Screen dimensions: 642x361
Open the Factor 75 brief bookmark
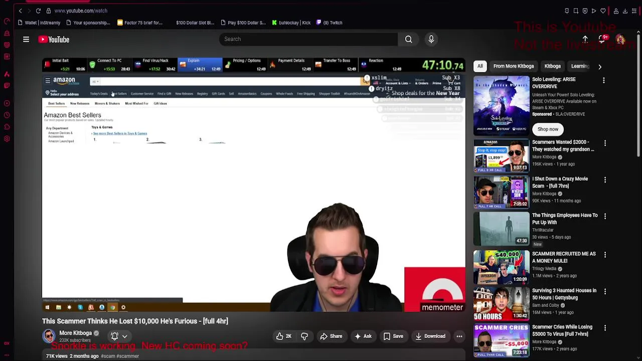pyautogui.click(x=140, y=23)
